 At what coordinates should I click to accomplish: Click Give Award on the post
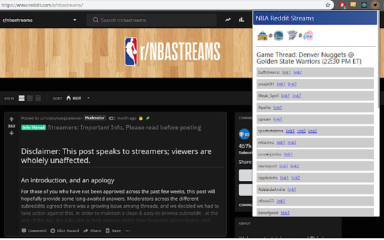(65, 230)
